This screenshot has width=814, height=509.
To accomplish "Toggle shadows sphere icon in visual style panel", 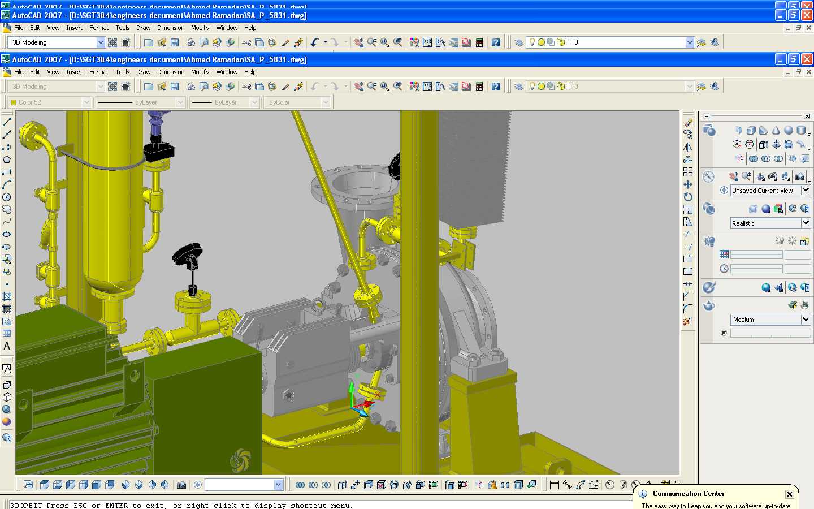I will (x=766, y=209).
